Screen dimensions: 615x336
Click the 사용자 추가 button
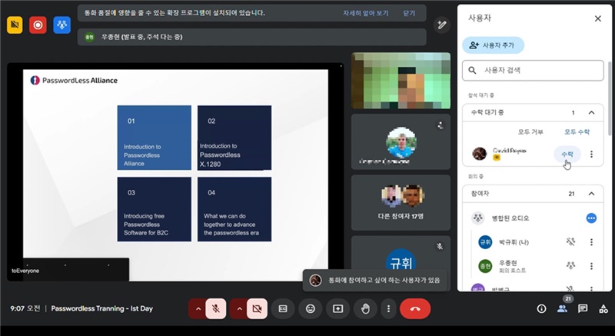(494, 45)
